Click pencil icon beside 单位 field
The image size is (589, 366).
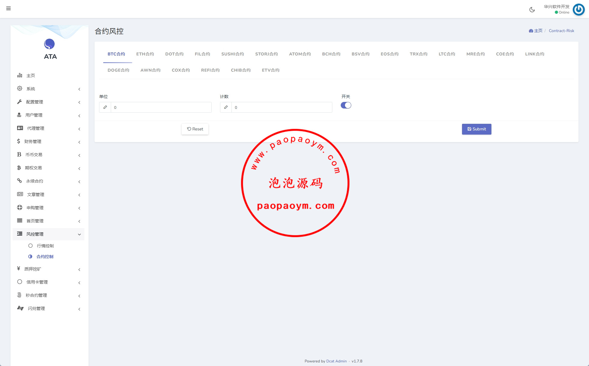click(105, 107)
